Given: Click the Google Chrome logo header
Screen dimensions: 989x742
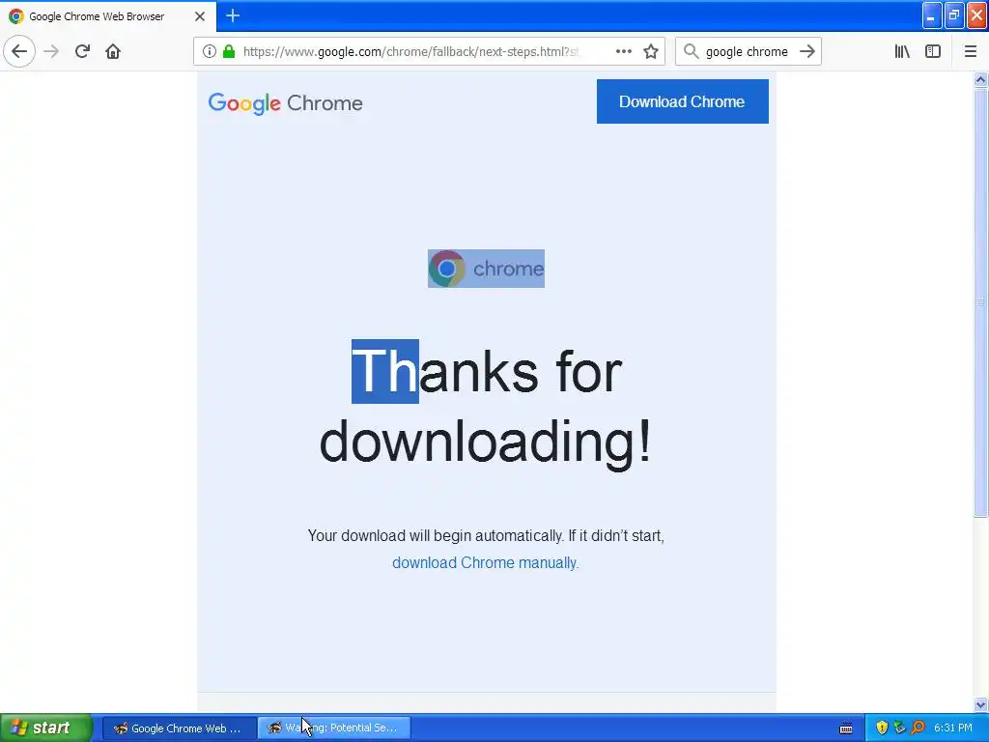Looking at the screenshot, I should (x=285, y=103).
